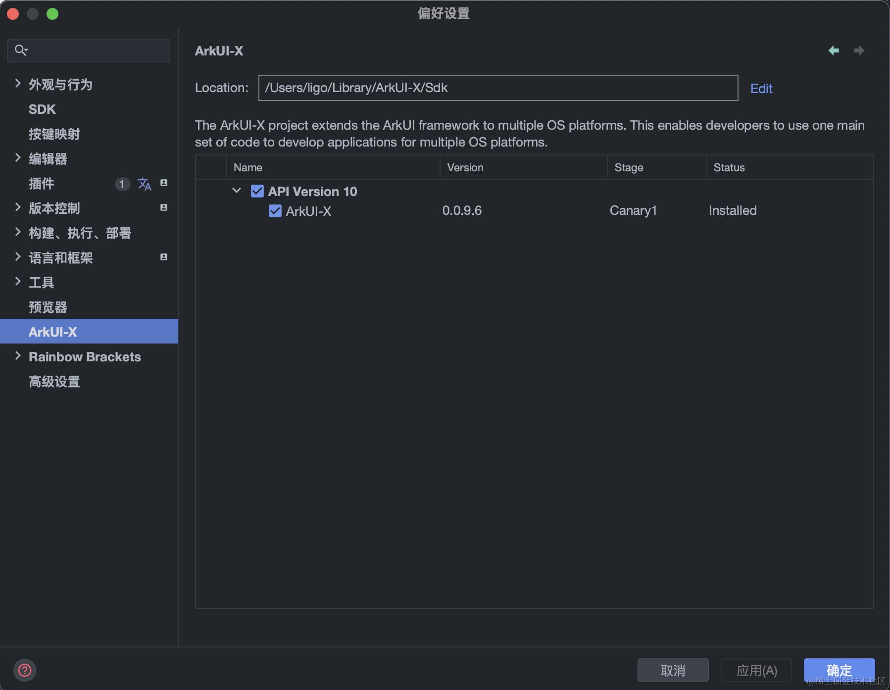Select 高级设置 in the sidebar
The height and width of the screenshot is (690, 890).
(x=54, y=382)
